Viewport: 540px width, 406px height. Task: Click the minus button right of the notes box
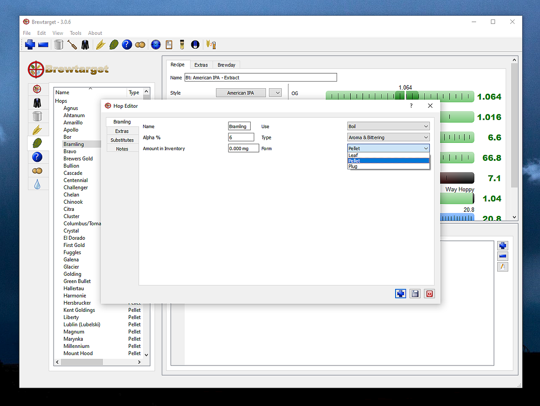tap(503, 256)
